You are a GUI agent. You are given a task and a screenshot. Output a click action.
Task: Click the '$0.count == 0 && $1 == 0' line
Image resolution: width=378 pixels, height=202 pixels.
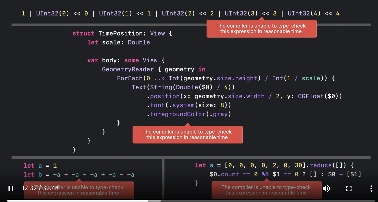(285, 174)
